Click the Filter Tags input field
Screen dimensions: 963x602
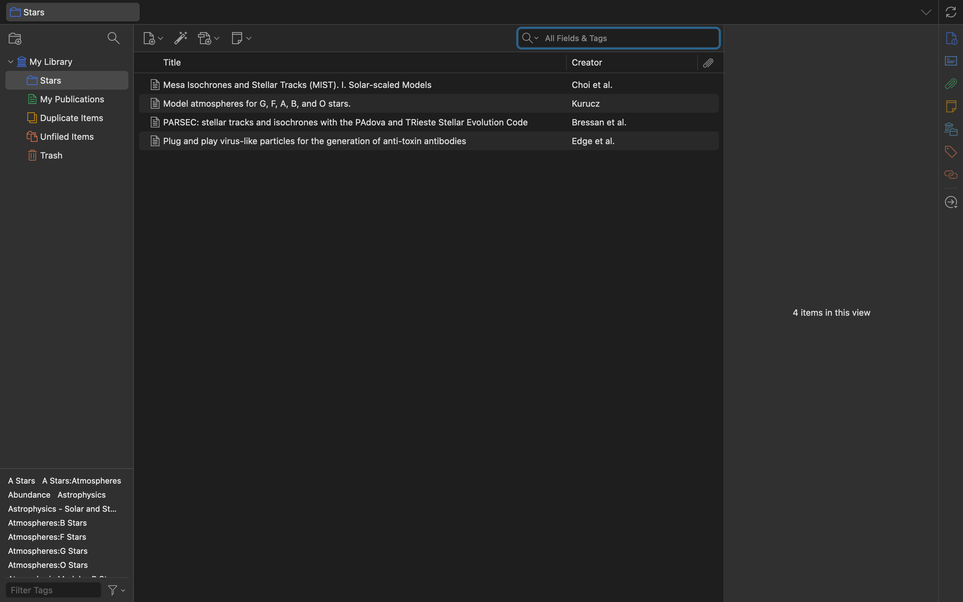pos(53,590)
